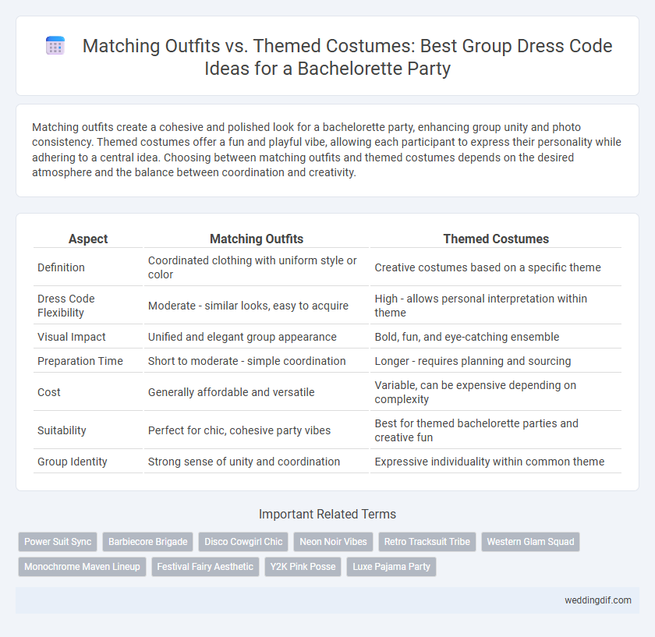Choose the Neon Noir Vibes tag
The height and width of the screenshot is (637, 655).
[x=333, y=542]
